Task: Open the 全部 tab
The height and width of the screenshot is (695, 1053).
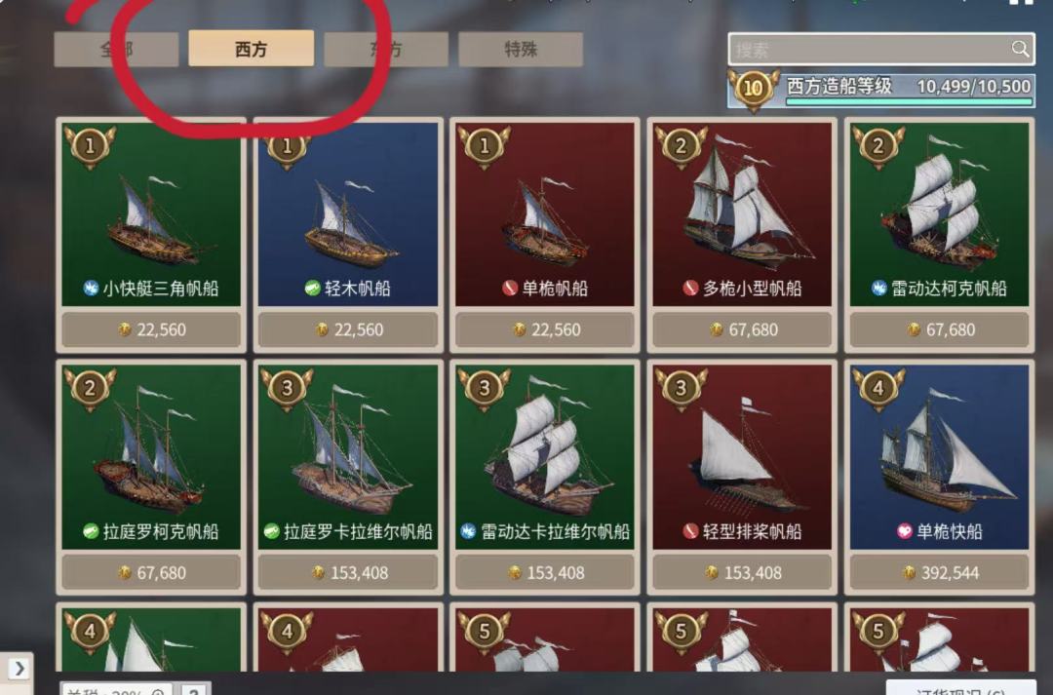Action: pyautogui.click(x=116, y=49)
